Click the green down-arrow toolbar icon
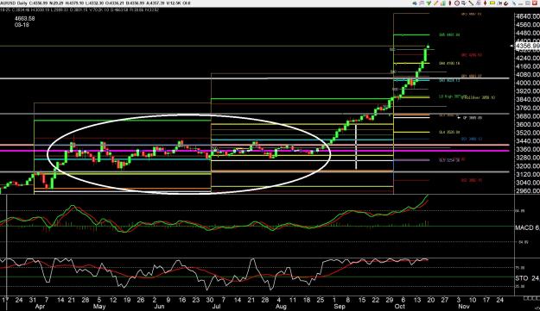This screenshot has width=540, height=311. click(x=429, y=3)
